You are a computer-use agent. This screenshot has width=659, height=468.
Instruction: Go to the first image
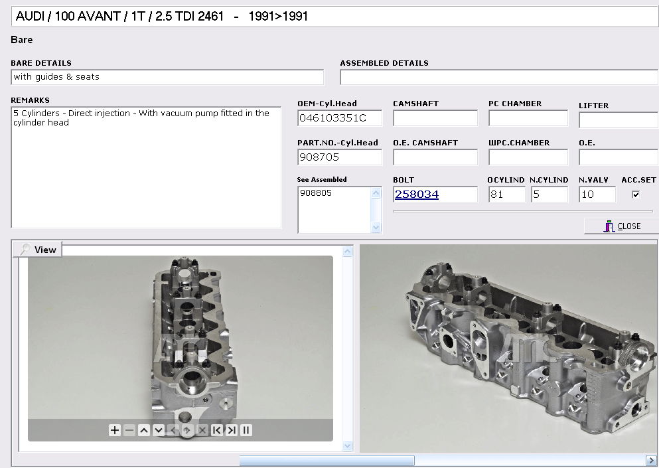click(217, 430)
